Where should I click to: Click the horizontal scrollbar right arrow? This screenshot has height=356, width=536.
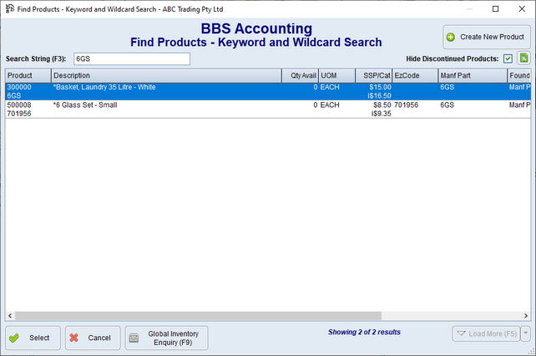(525, 316)
